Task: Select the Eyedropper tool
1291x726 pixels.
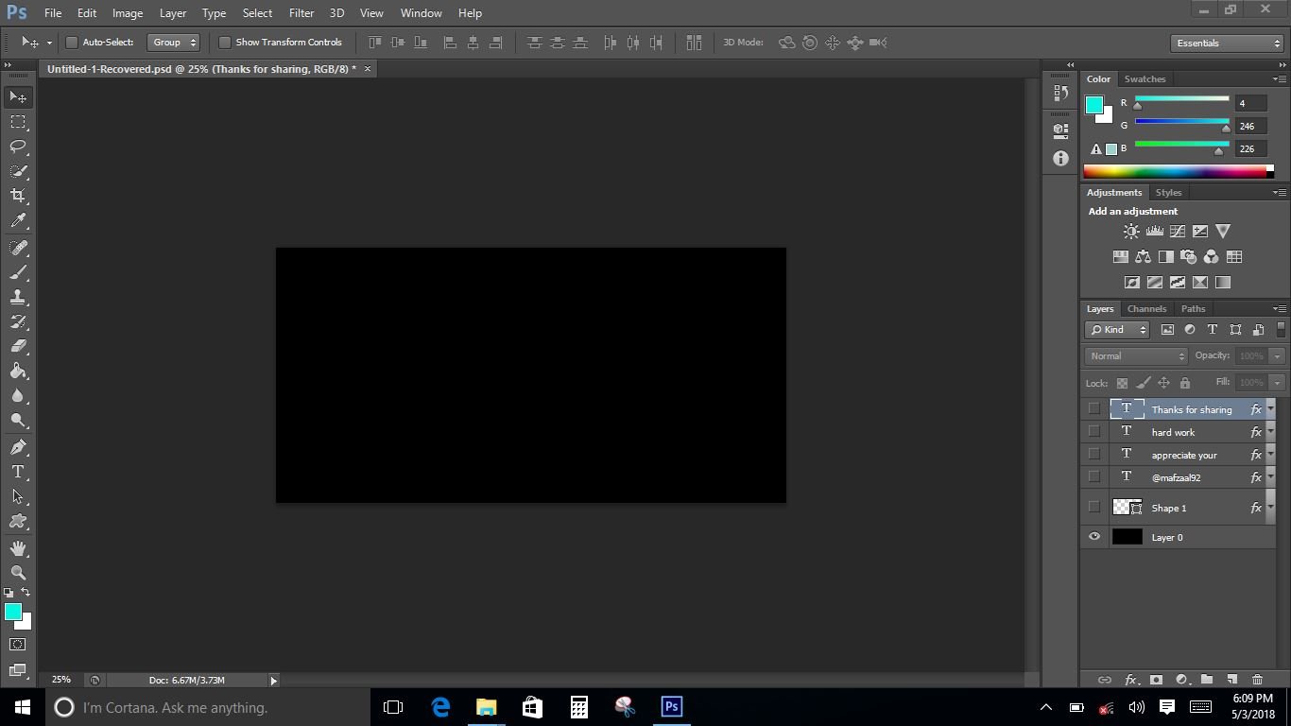Action: [x=18, y=220]
